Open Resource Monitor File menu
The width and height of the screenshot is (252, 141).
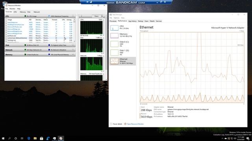click(7, 9)
